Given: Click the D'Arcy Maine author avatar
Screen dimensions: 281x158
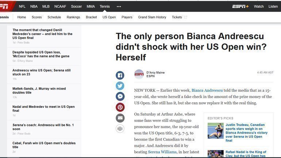Looking at the screenshot, I should pos(139,74).
